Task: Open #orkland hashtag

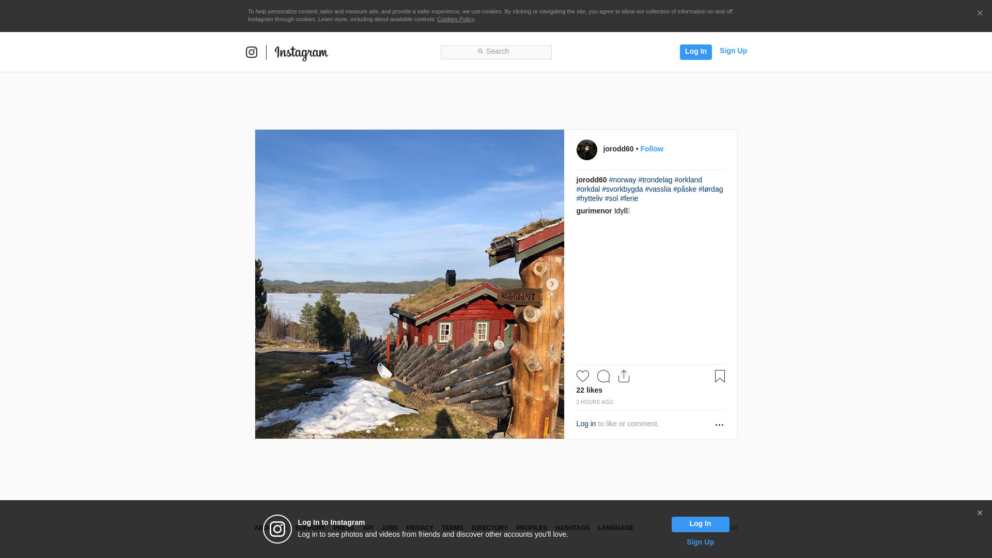Action: (x=688, y=180)
